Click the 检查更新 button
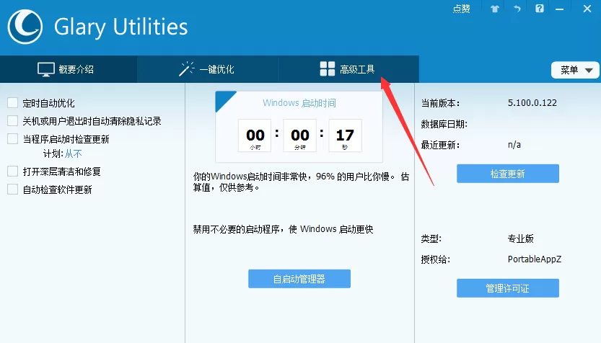The image size is (601, 343). (508, 174)
